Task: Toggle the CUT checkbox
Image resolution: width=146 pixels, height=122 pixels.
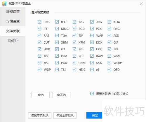Action: (x=39, y=42)
